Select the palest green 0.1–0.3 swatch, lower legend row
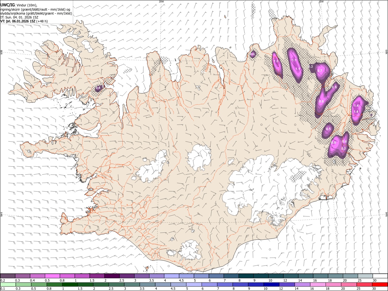Image resolution: width=388 pixels, height=291 pixels. tap(8, 284)
